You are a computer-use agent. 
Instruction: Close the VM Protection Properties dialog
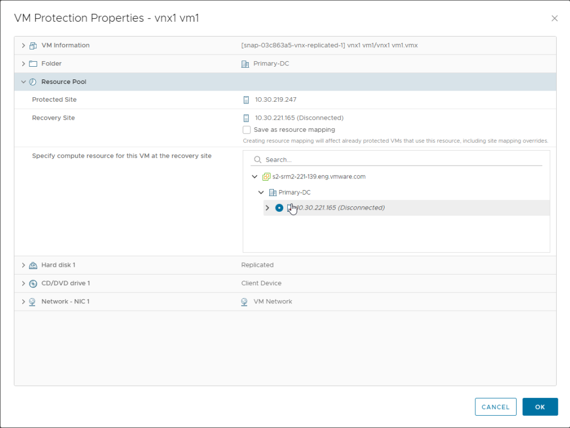[x=554, y=18]
